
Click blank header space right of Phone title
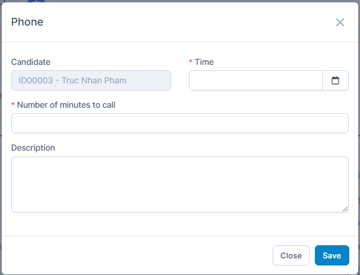click(178, 23)
